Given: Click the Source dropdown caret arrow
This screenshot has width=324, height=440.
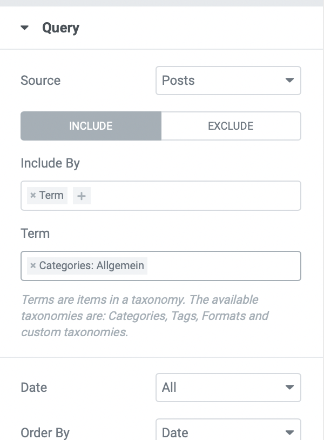Looking at the screenshot, I should (x=289, y=81).
